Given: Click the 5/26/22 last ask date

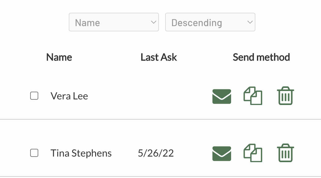Looking at the screenshot, I should 156,153.
